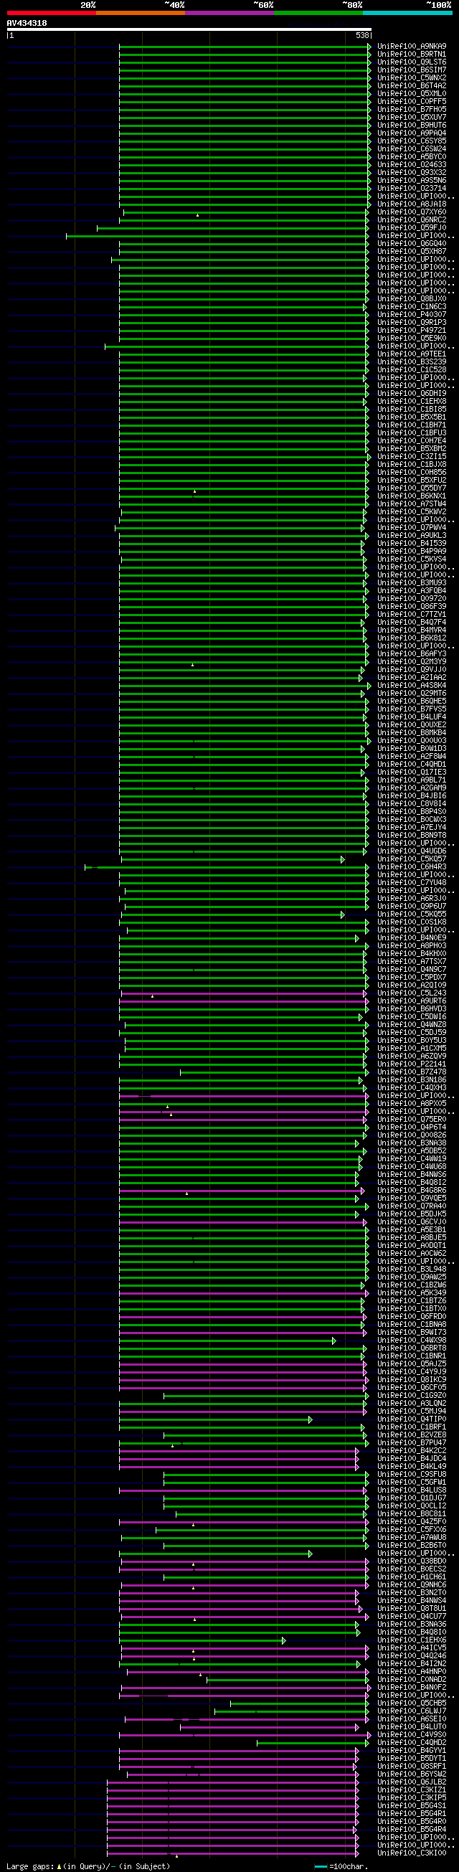This screenshot has height=1872, width=459.
Task: Select hit label UniRef100_Q55DY7
Action: click(412, 488)
